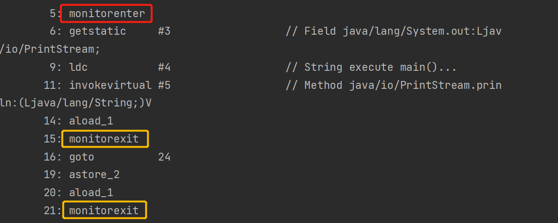Click the String execute main() comment
The image size is (558, 223).
pyautogui.click(x=371, y=68)
